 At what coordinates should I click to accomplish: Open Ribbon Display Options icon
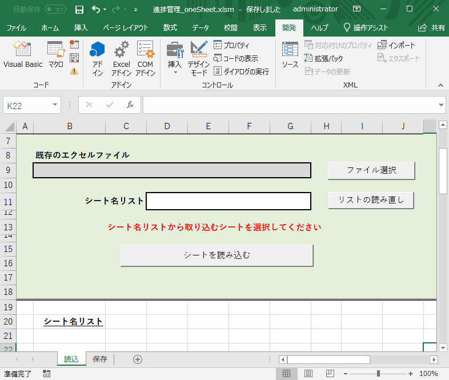point(357,9)
